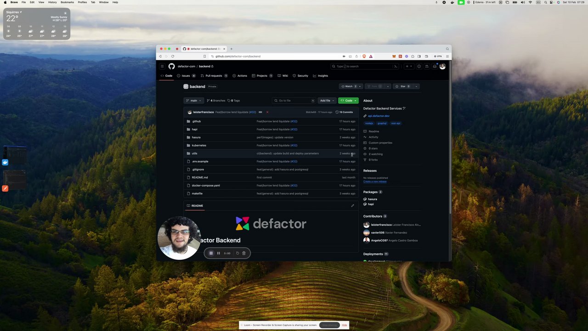View the 19 Commits history
The image size is (588, 331).
pos(345,112)
